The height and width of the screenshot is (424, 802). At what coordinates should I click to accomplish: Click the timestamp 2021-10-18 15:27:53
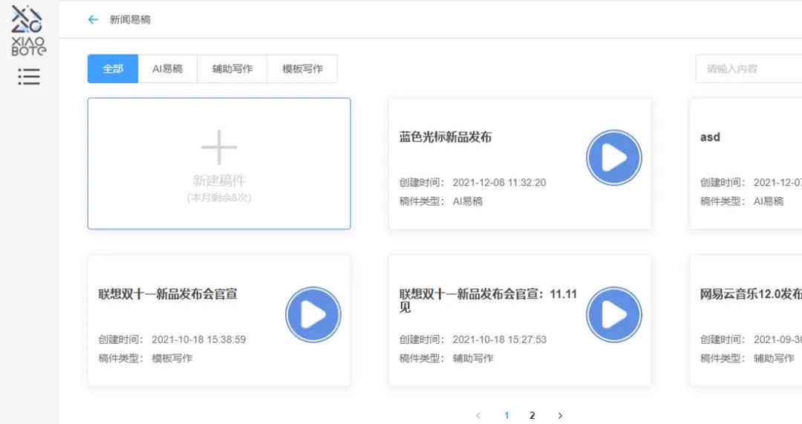(499, 339)
